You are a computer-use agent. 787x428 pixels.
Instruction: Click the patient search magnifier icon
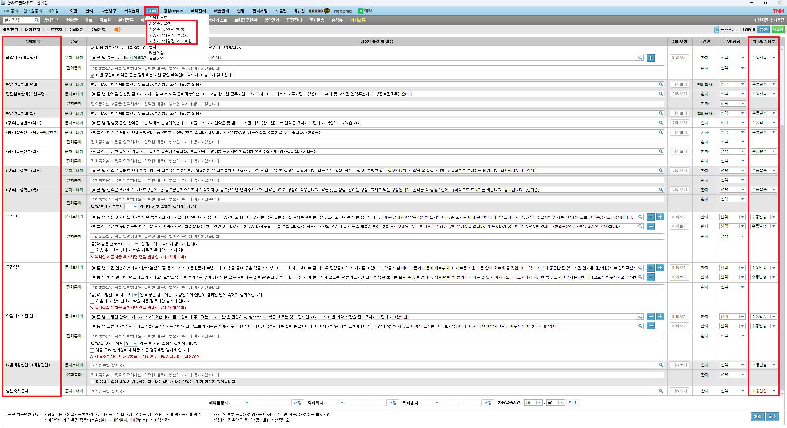pos(37,20)
